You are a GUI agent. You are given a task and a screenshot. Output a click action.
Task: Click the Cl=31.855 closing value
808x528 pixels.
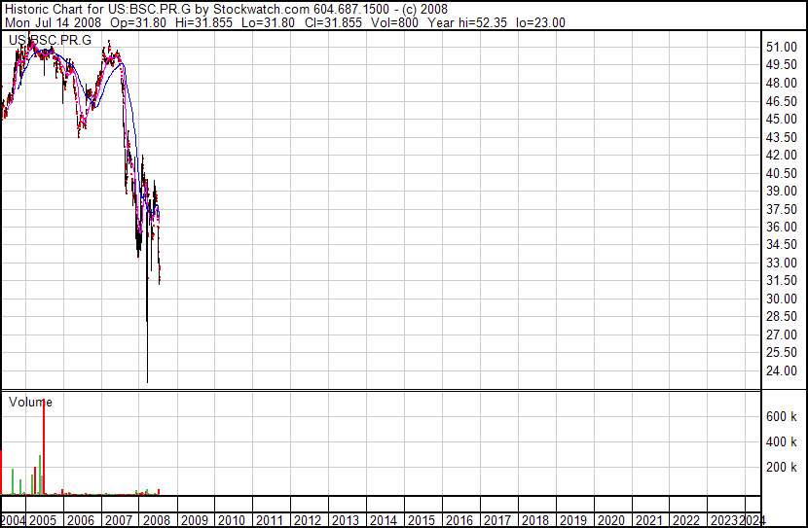333,22
